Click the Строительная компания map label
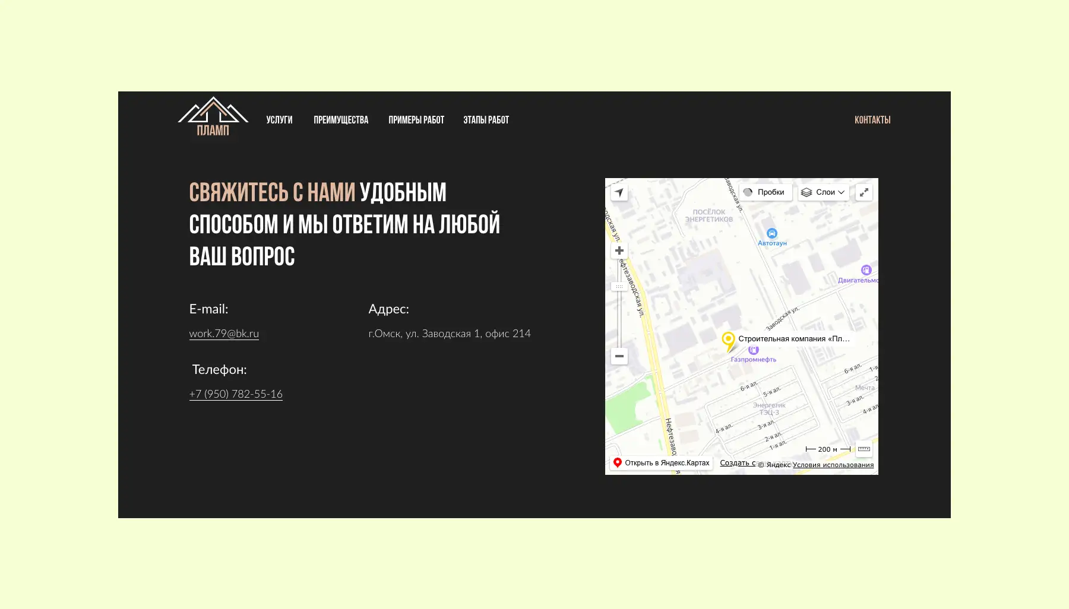The width and height of the screenshot is (1069, 609). [794, 339]
